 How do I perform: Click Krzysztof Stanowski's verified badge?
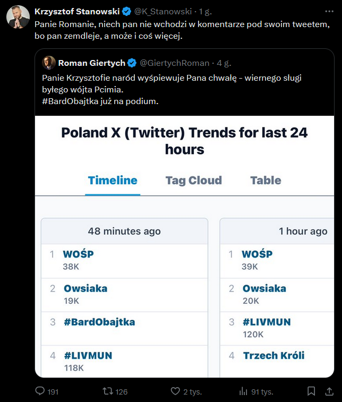point(126,11)
